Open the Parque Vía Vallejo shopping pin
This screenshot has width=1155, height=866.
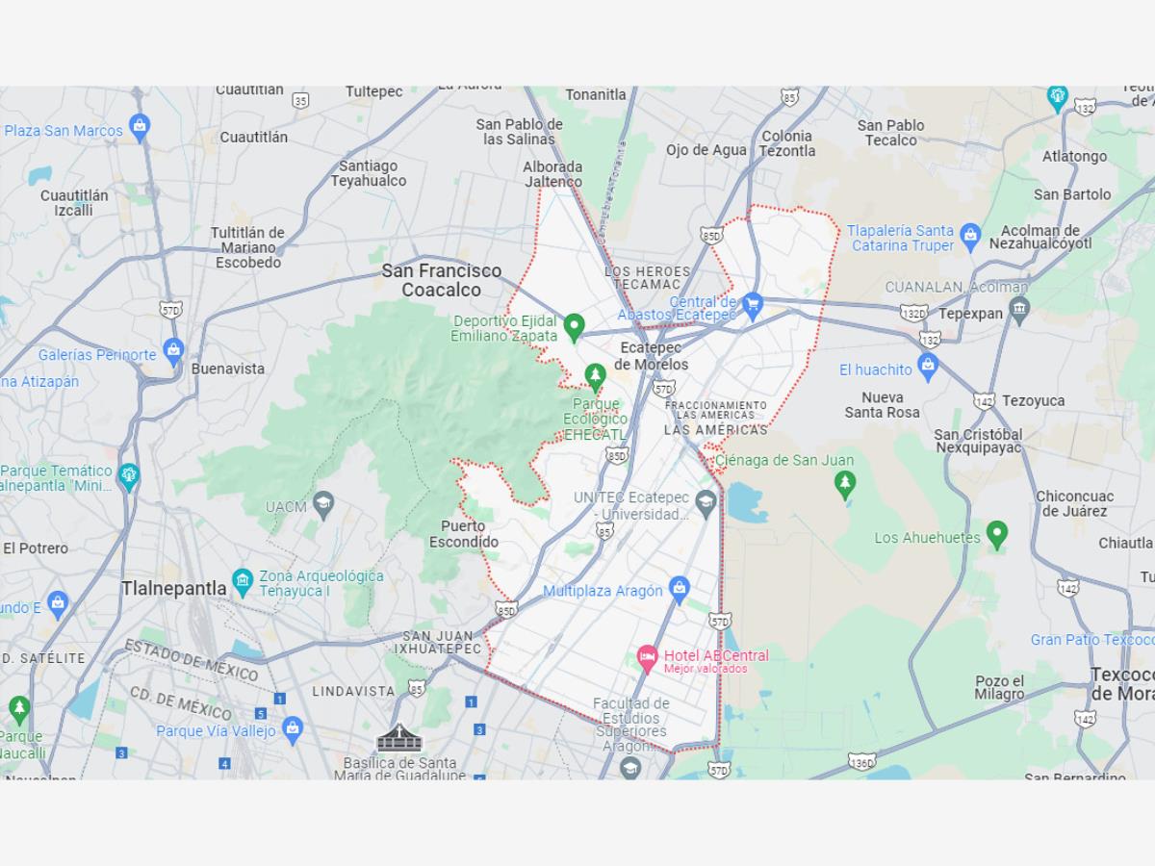293,729
